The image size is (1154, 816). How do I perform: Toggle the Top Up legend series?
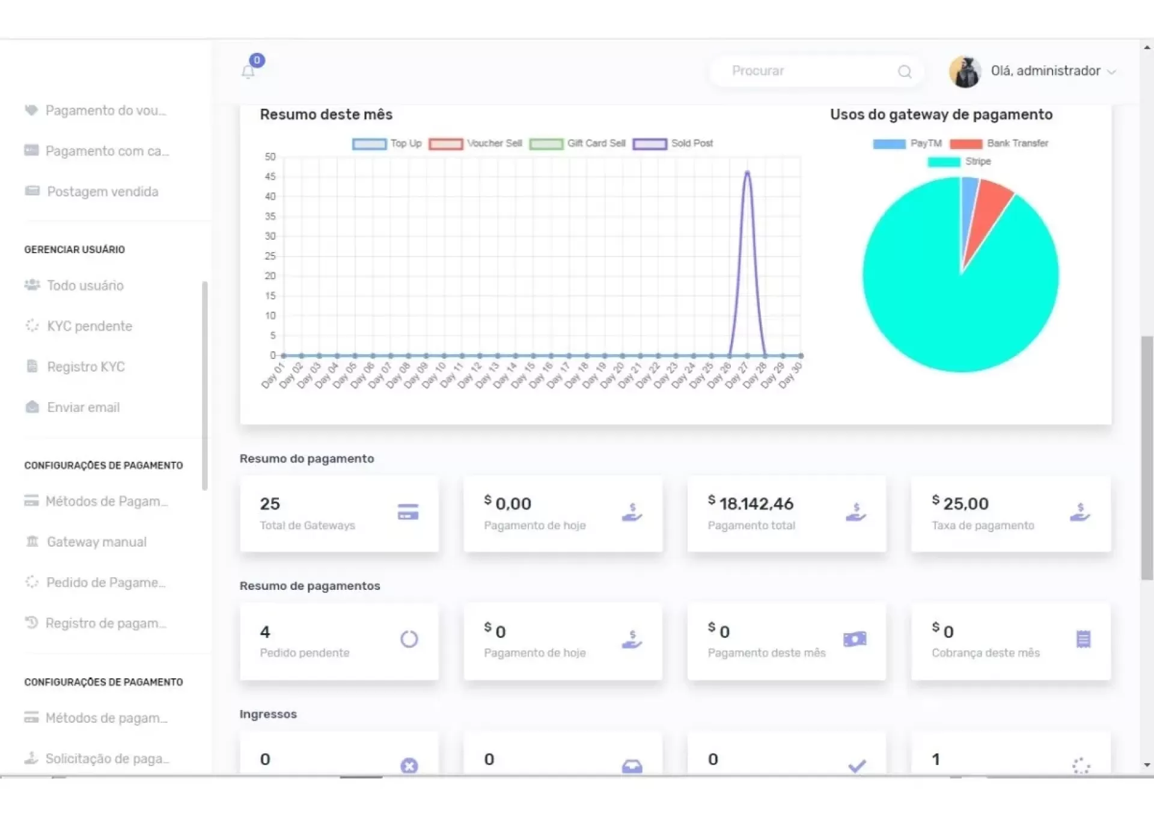click(x=369, y=144)
